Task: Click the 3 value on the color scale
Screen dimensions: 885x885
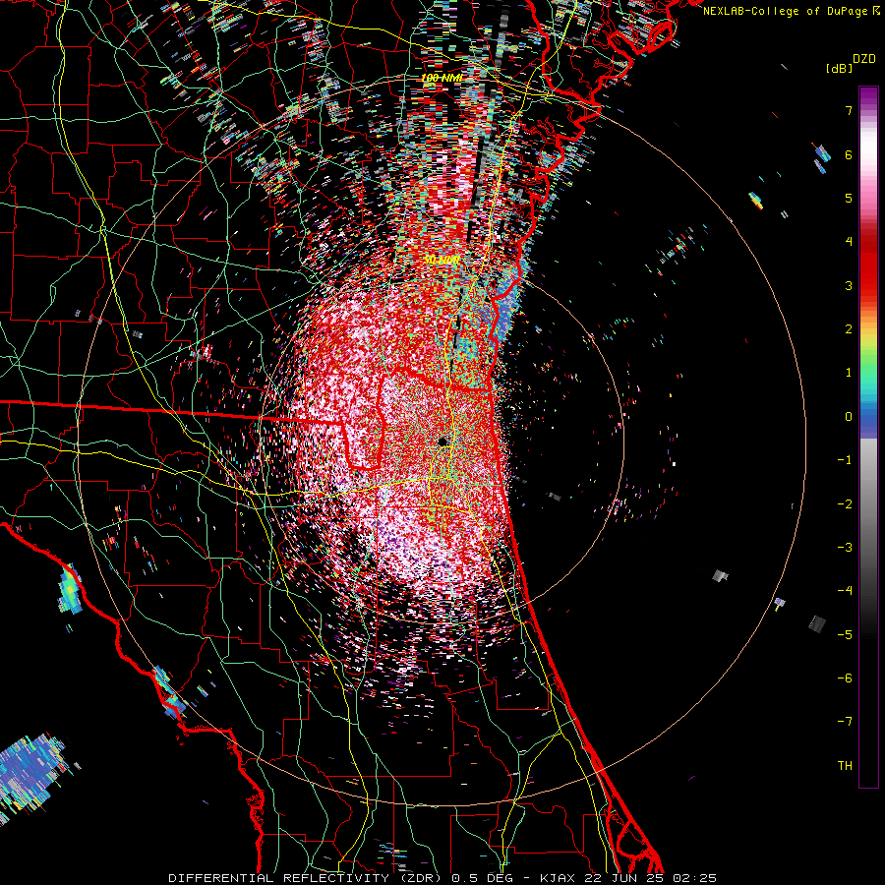Action: [849, 285]
